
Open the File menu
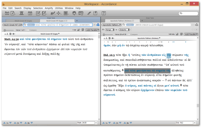[4, 8]
